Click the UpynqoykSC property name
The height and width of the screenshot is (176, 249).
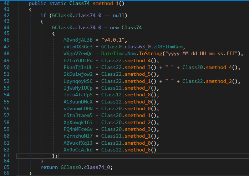pos(78,81)
